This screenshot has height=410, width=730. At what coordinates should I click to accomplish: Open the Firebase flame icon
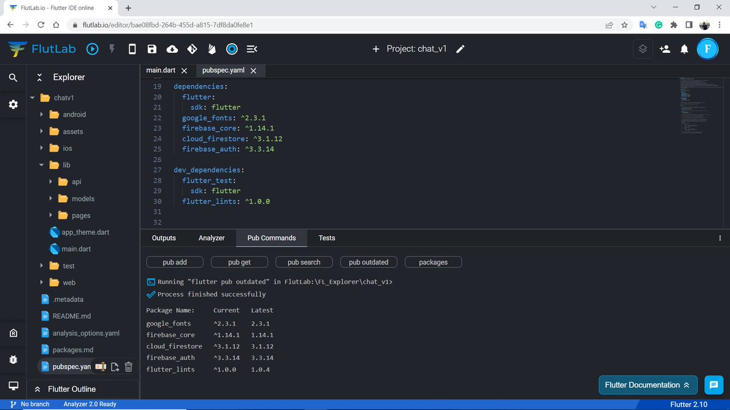[x=212, y=49]
